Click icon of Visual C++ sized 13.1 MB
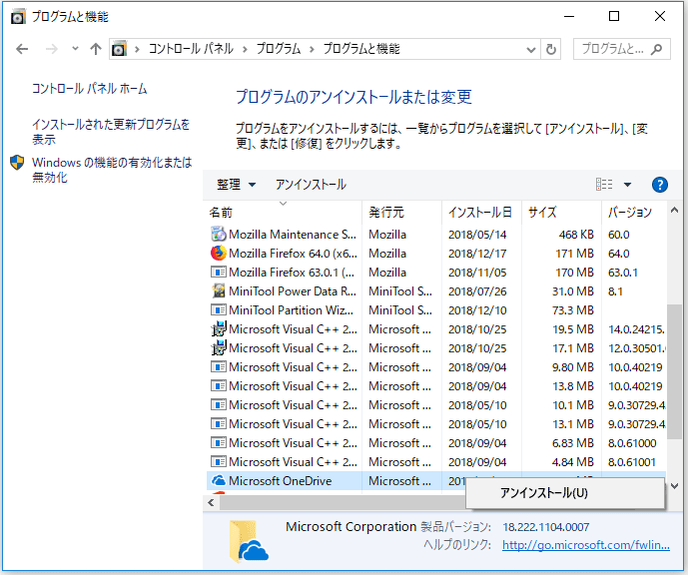This screenshot has width=688, height=575. [218, 423]
